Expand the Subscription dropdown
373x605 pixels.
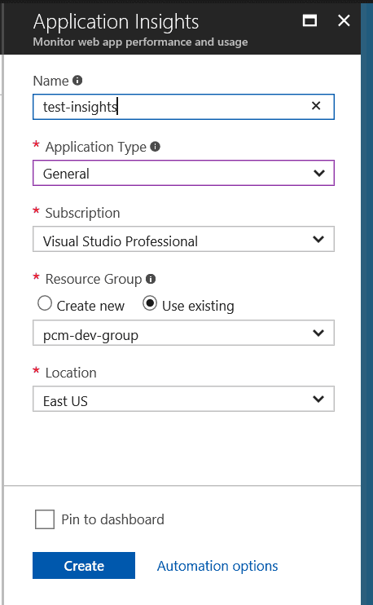(183, 239)
